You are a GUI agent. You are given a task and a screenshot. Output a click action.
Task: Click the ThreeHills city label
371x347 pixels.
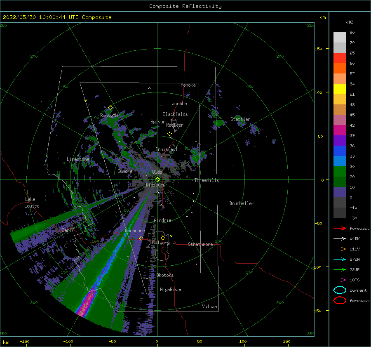pyautogui.click(x=207, y=180)
